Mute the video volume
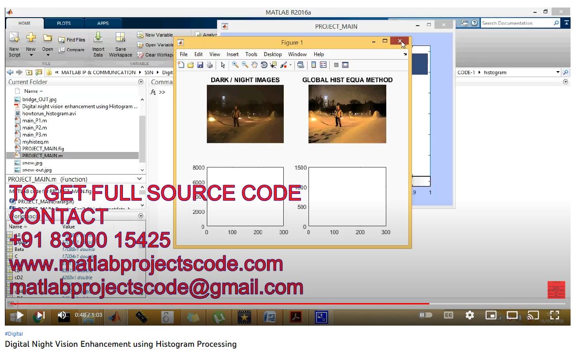575x353 pixels. (x=62, y=315)
